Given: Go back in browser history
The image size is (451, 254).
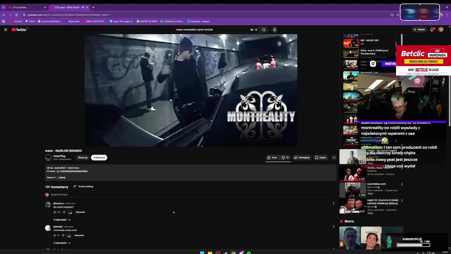Looking at the screenshot, I should point(4,15).
